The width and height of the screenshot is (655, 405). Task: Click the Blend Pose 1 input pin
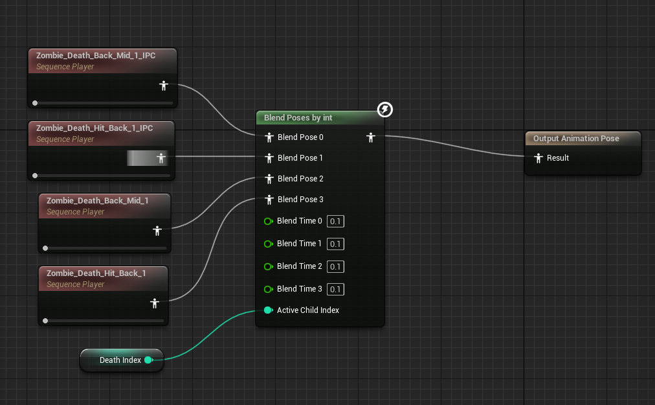click(x=270, y=158)
